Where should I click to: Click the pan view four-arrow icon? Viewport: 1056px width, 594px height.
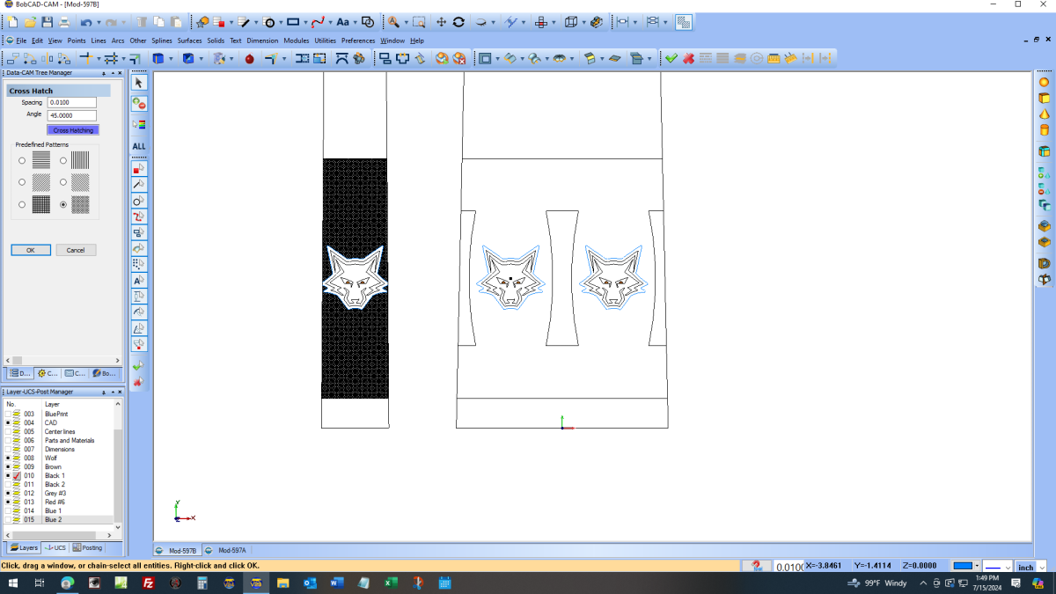pyautogui.click(x=441, y=22)
